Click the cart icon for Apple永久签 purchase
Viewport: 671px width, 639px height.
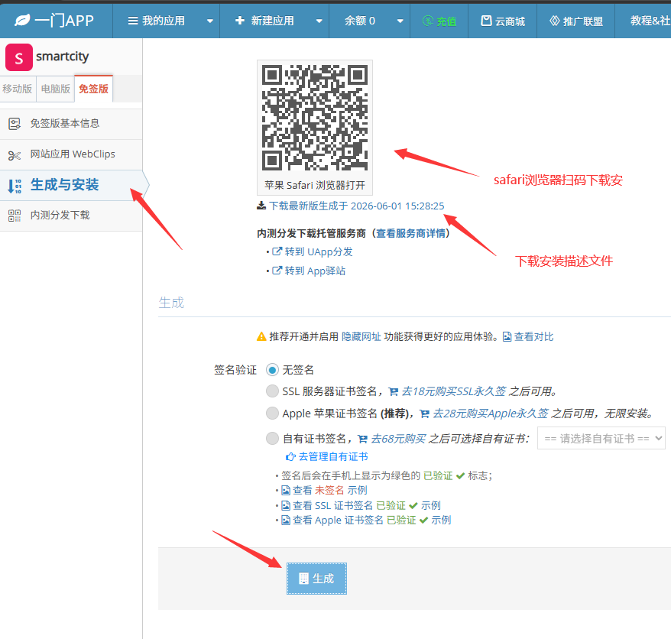(x=424, y=414)
